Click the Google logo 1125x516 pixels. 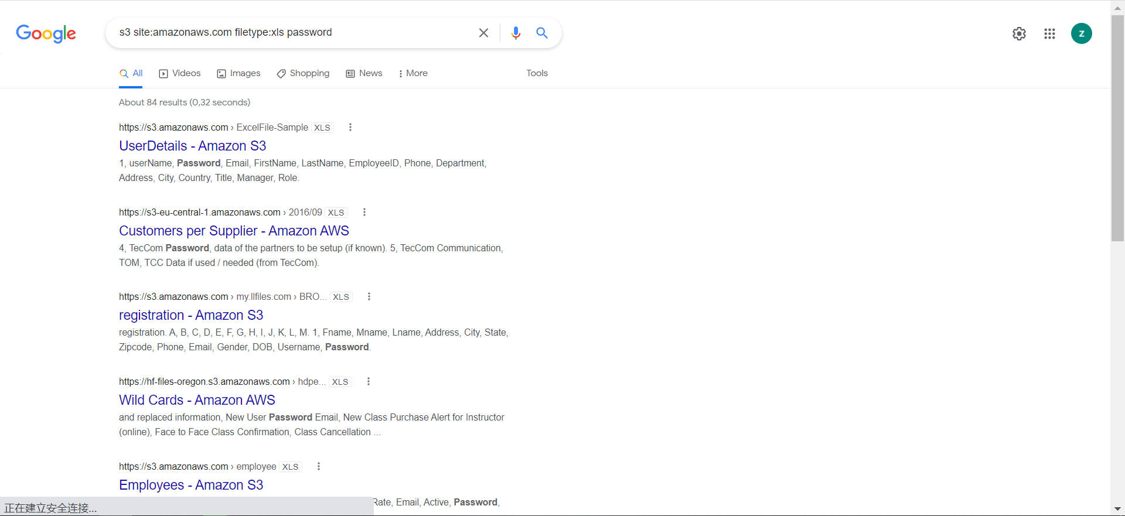(46, 33)
